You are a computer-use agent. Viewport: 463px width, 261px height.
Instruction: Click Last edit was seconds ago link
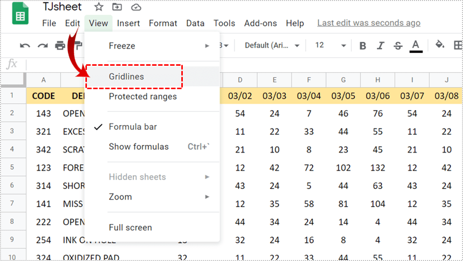click(x=369, y=23)
